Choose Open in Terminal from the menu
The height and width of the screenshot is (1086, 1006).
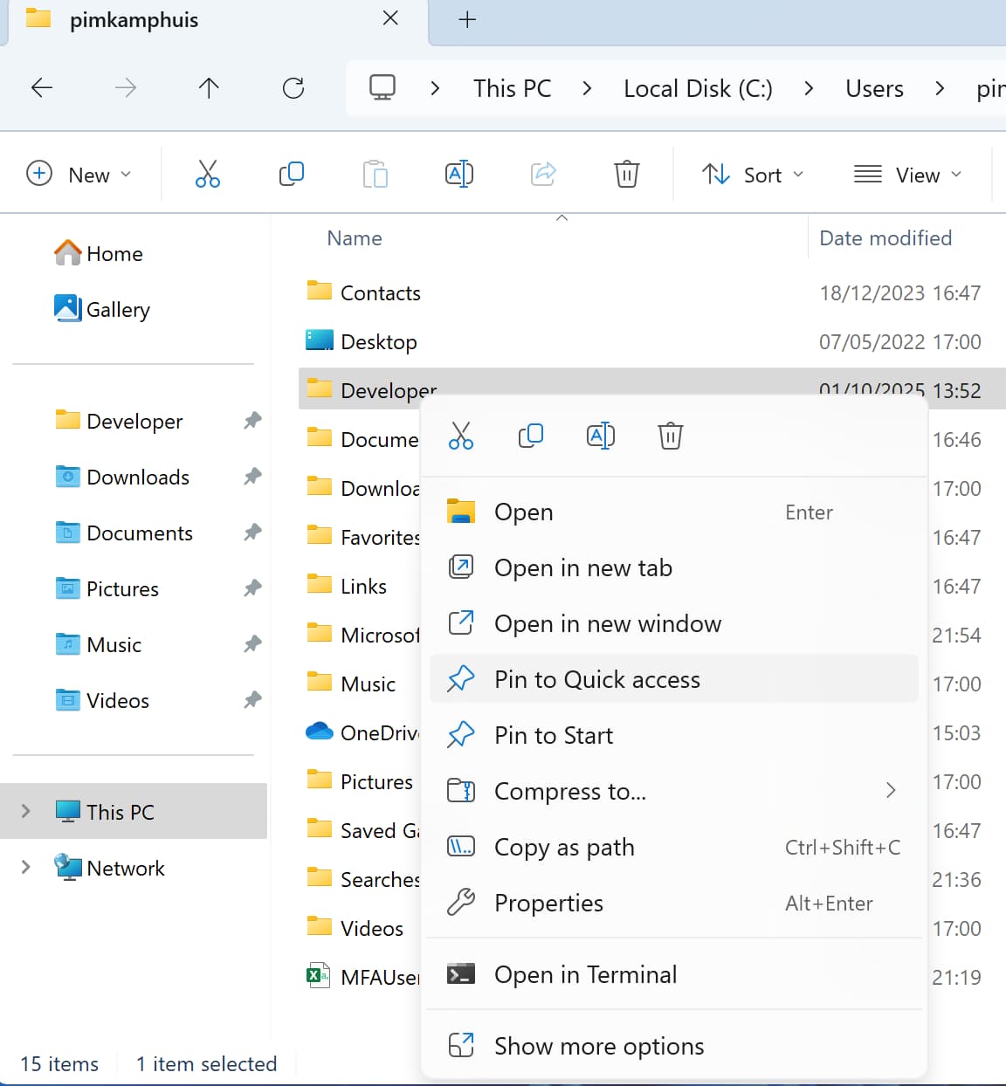[x=585, y=974]
